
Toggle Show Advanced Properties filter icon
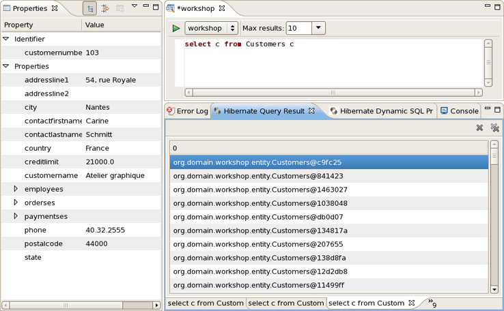tap(105, 9)
